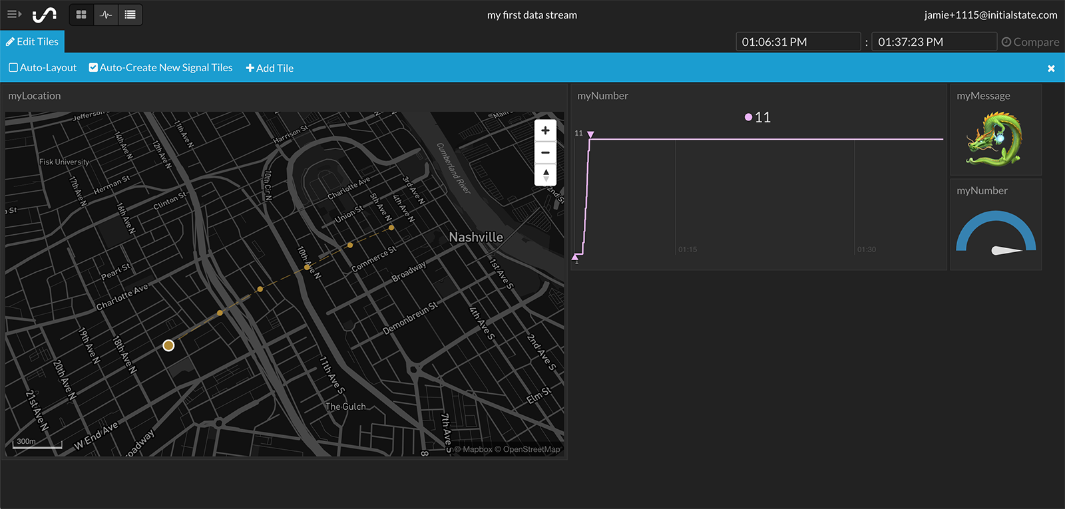Click Add Tile button
This screenshot has height=509, width=1065.
[x=270, y=68]
